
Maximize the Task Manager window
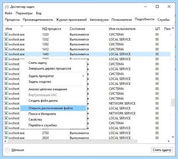157,7
